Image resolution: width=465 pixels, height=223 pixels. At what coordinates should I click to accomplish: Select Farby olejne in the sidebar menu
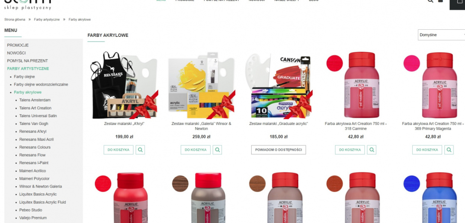(x=24, y=77)
